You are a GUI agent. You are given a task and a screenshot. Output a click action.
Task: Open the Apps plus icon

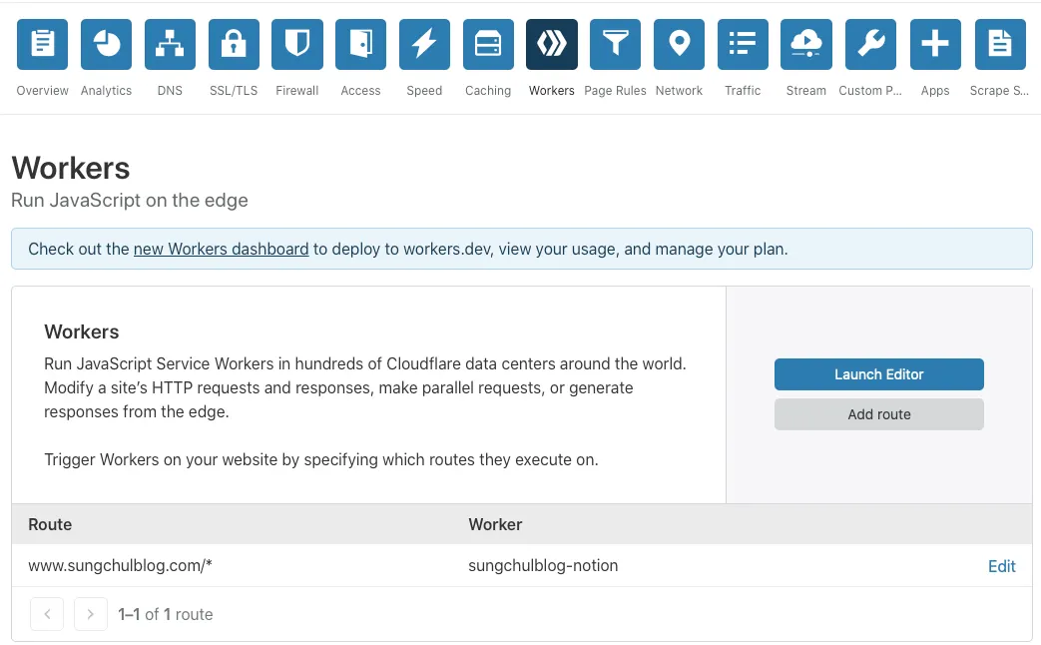point(935,45)
